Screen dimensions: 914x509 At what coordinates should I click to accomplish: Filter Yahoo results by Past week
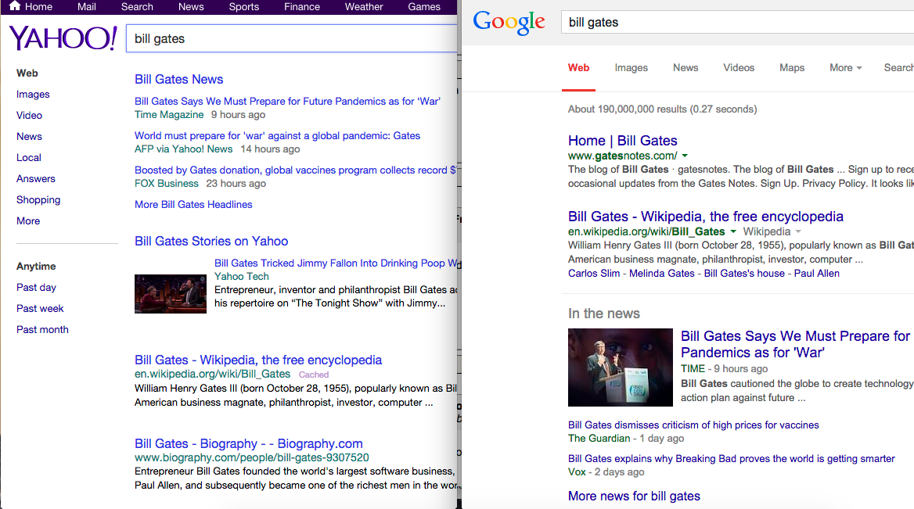[40, 309]
